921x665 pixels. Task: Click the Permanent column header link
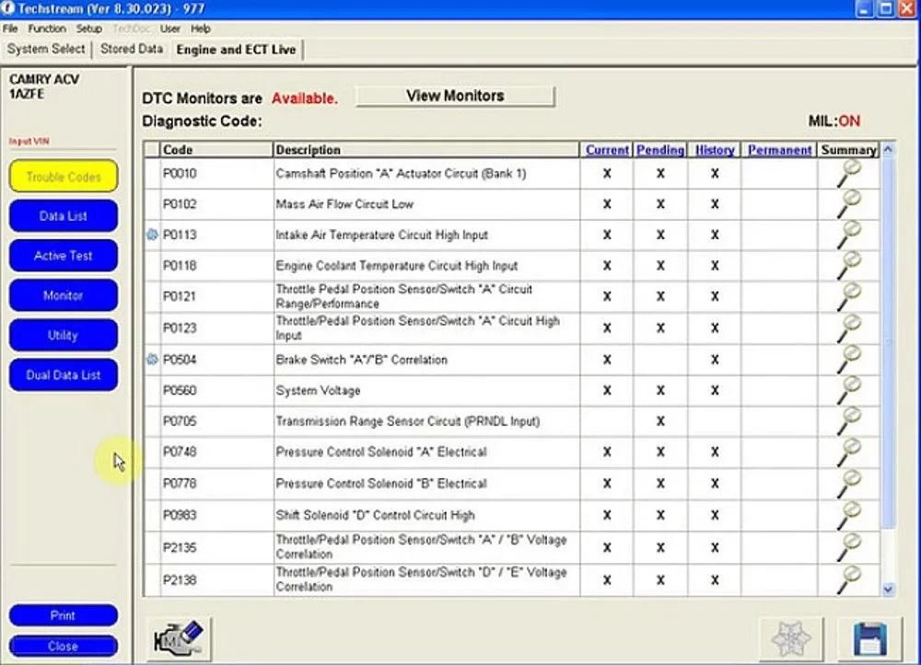(779, 150)
